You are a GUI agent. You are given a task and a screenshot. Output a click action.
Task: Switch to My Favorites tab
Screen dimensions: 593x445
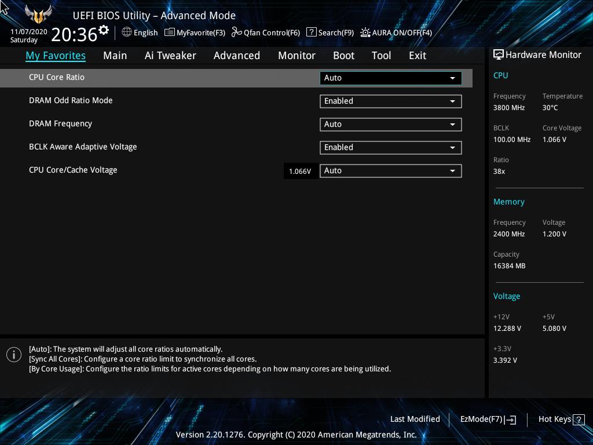click(x=56, y=56)
